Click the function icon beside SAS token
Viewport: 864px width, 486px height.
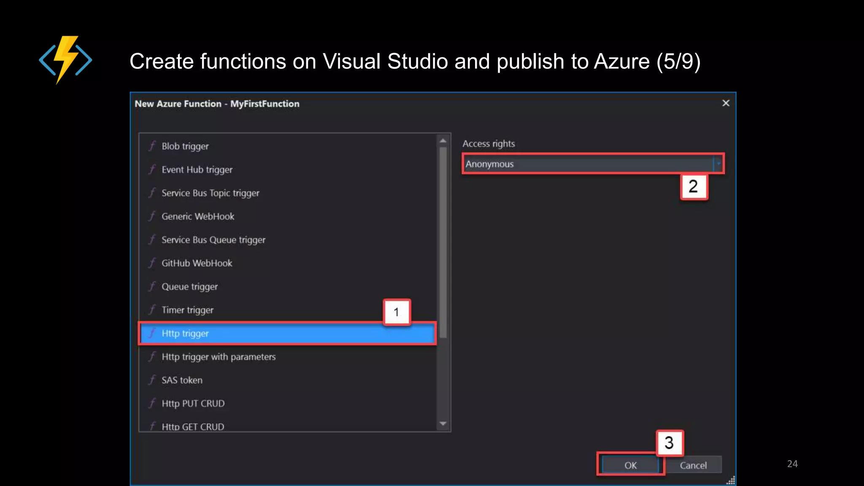click(x=152, y=380)
